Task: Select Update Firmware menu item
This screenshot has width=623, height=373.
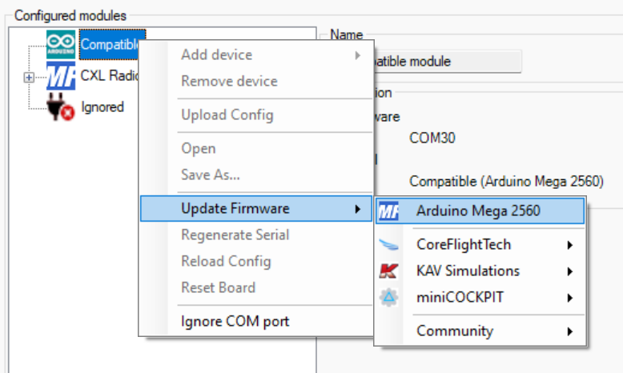Action: [x=235, y=209]
